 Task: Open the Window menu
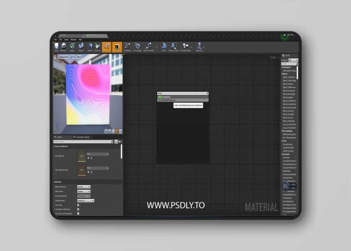(73, 39)
